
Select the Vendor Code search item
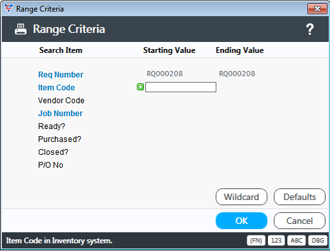point(61,101)
